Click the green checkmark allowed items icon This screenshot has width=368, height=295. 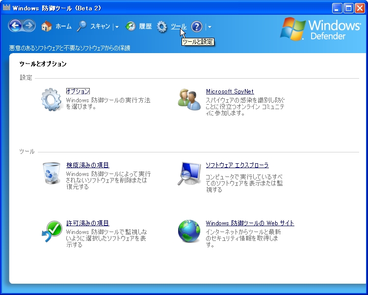click(x=52, y=231)
